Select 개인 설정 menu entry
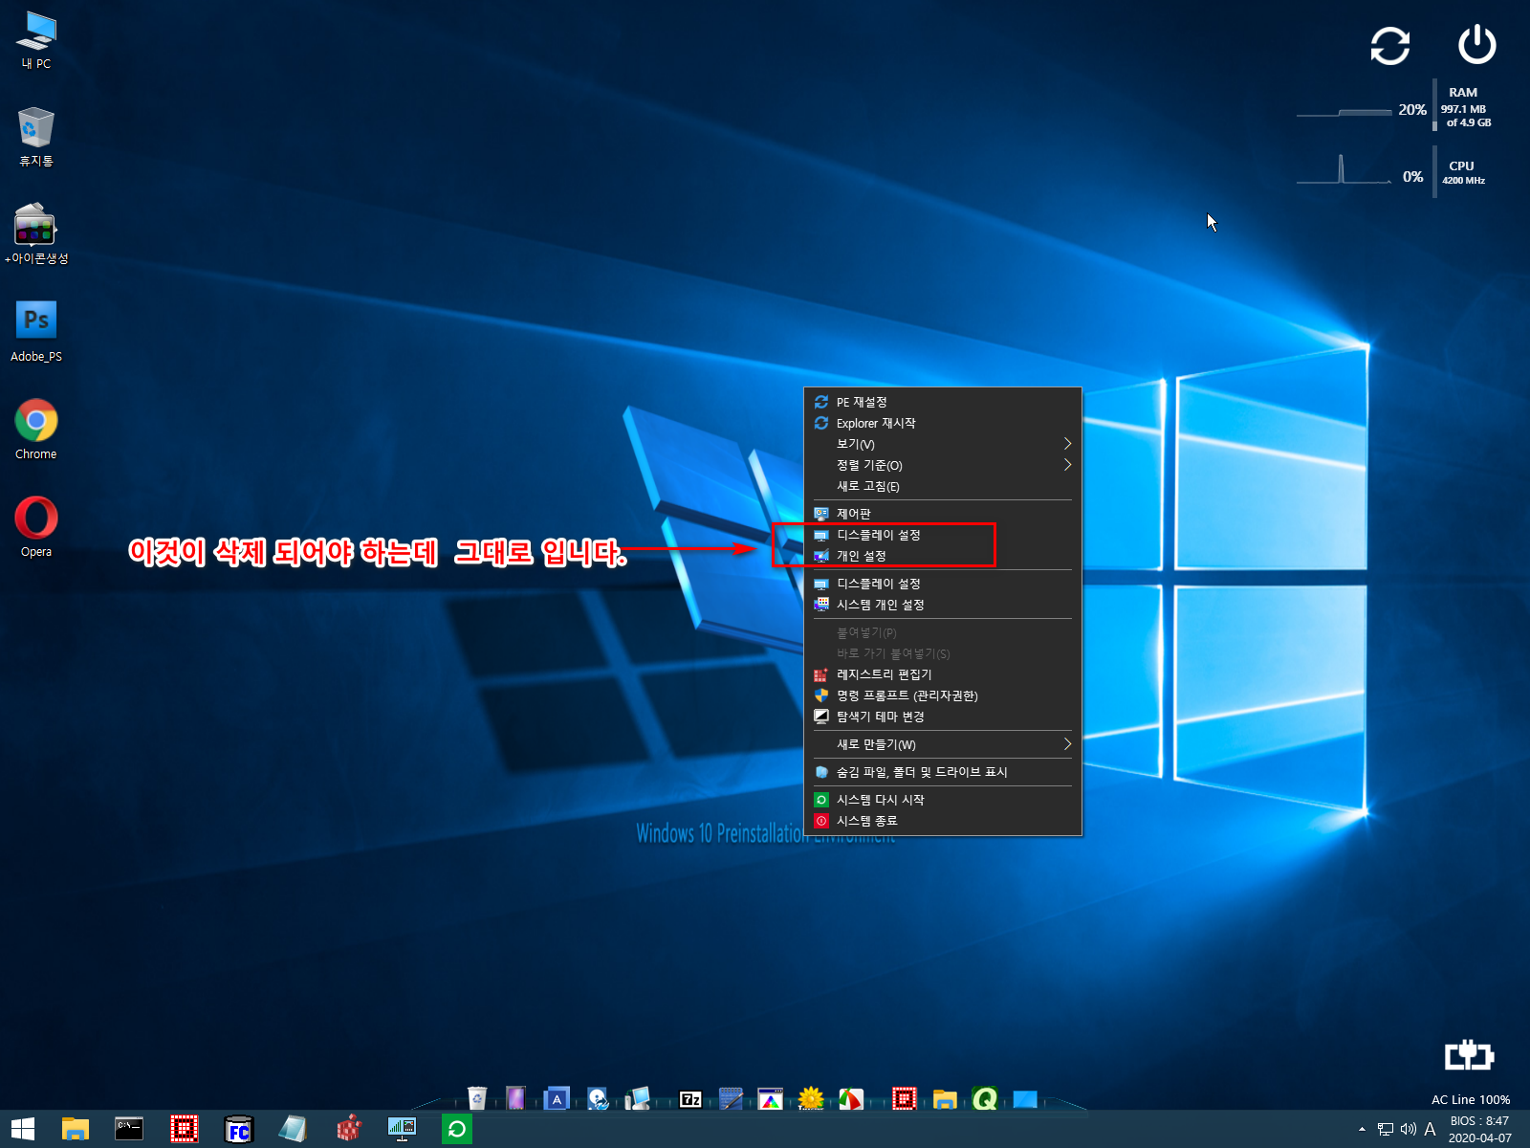 943,556
